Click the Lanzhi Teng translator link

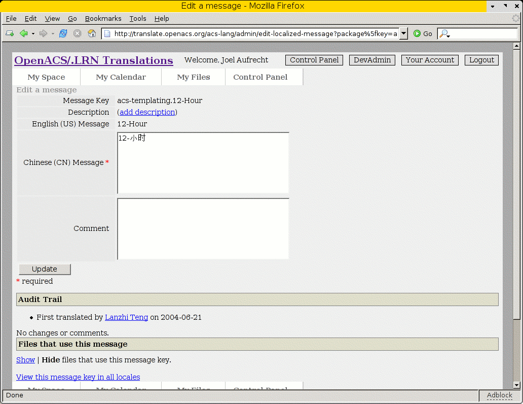coord(126,317)
